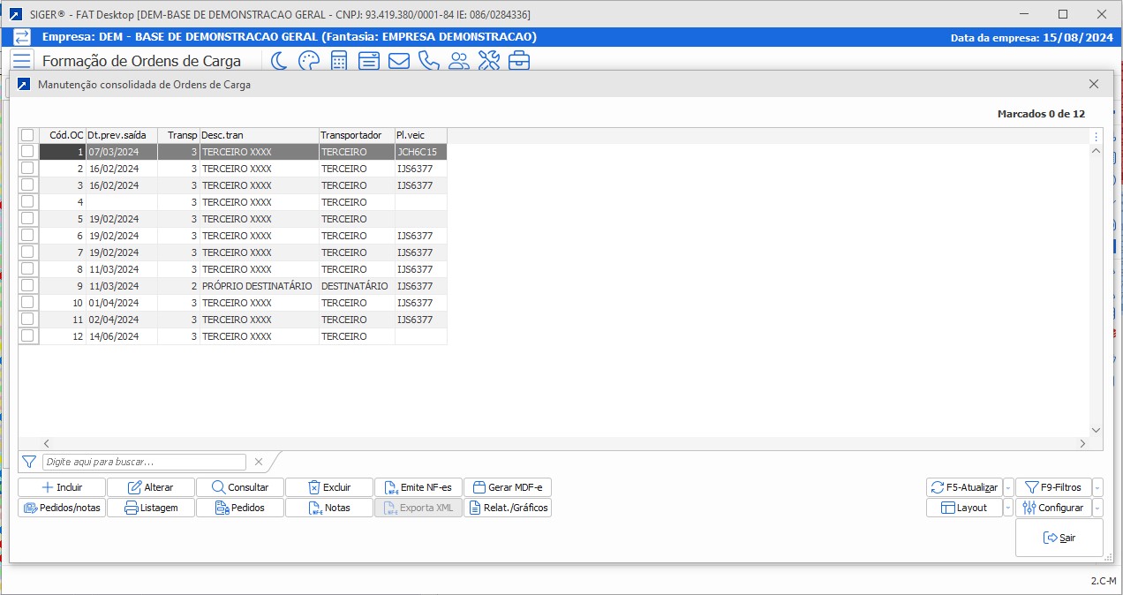Image resolution: width=1123 pixels, height=595 pixels.
Task: Open the hamburger main menu icon
Action: tap(22, 61)
